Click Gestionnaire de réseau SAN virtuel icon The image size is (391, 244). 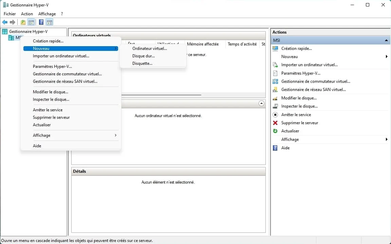pyautogui.click(x=275, y=90)
